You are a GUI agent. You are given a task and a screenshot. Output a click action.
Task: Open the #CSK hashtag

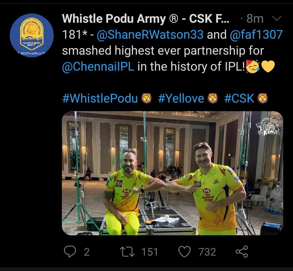click(239, 98)
